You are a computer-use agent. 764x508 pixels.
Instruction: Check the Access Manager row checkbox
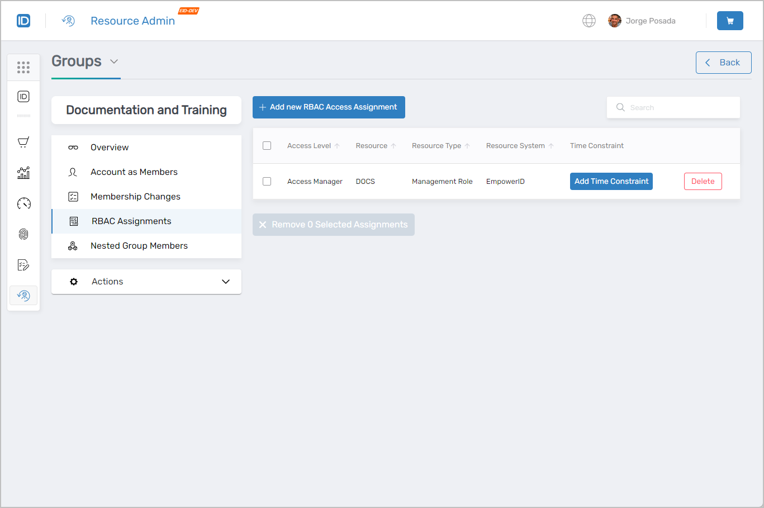(267, 181)
